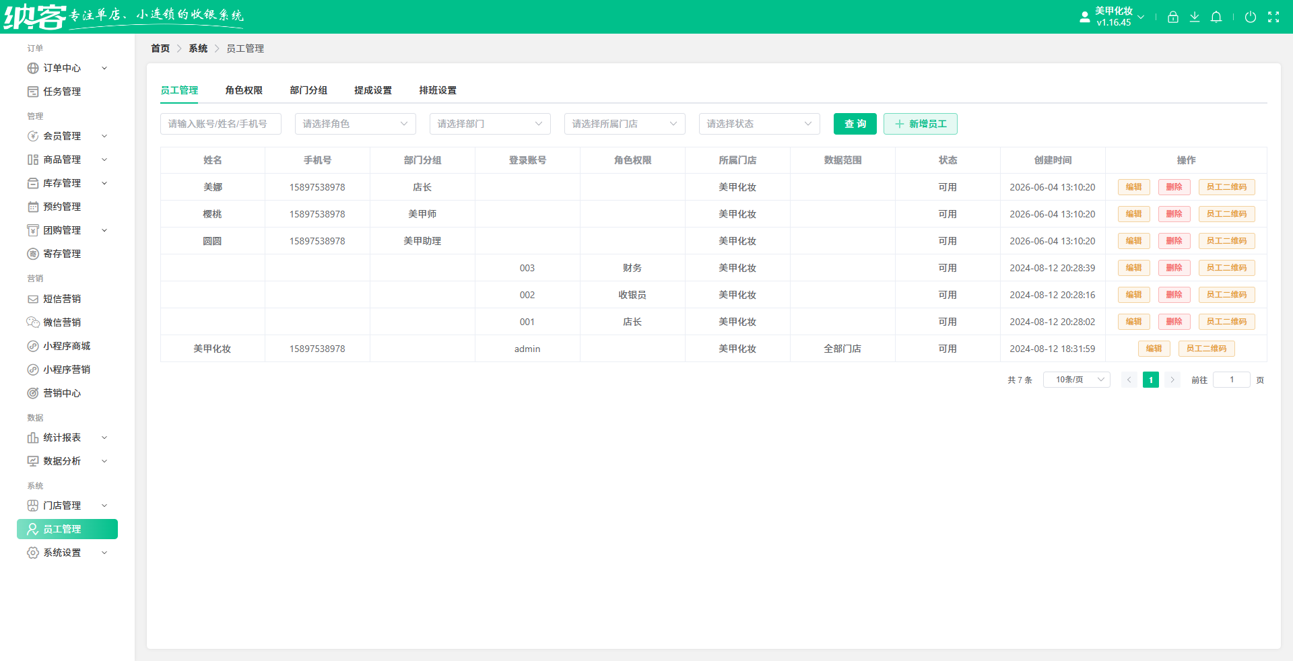Expand the 系统设置 submenu arrow
The height and width of the screenshot is (661, 1293).
coord(104,553)
